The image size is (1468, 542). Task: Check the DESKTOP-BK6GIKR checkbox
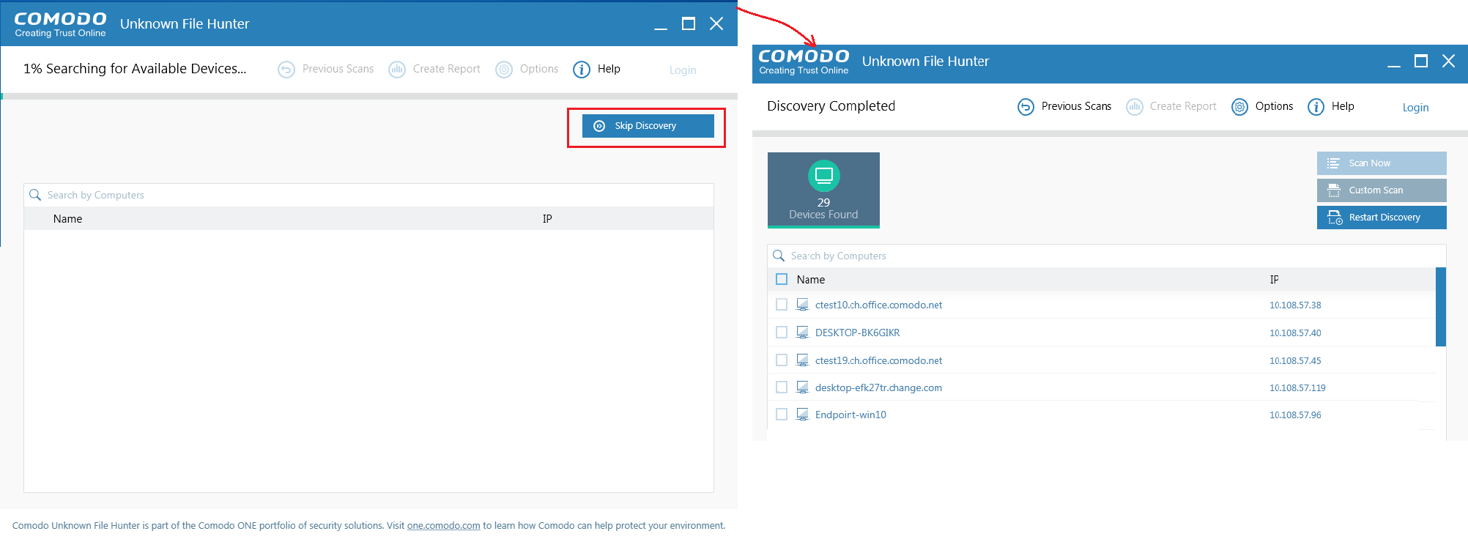[x=782, y=333]
